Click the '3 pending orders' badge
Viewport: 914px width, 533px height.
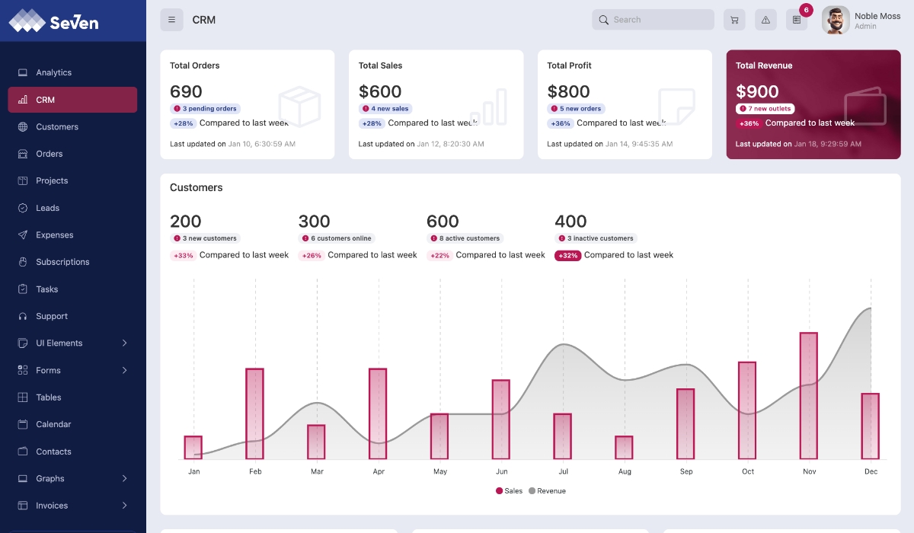205,109
